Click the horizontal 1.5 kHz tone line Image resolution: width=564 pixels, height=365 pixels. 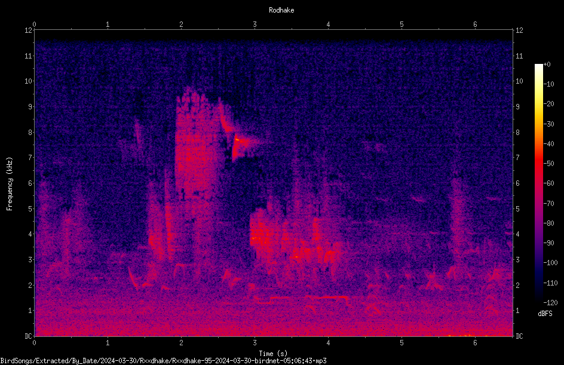302,297
